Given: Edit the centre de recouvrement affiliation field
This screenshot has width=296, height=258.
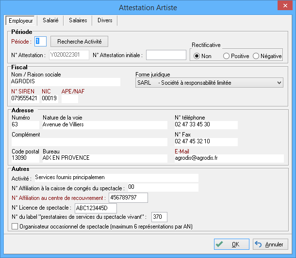Looking at the screenshot, I should [x=129, y=197].
